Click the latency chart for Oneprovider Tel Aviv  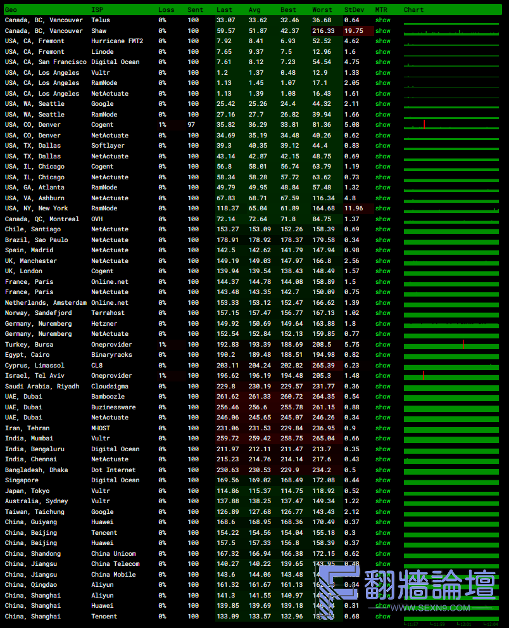pyautogui.click(x=451, y=376)
